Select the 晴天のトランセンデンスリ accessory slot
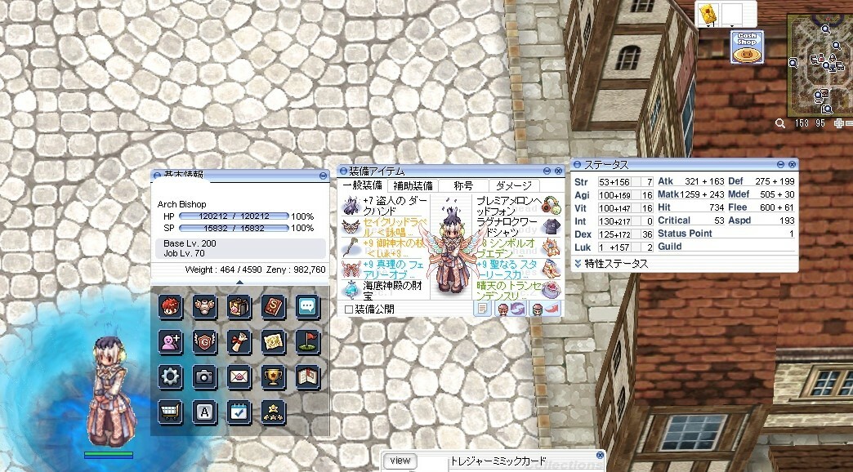 coord(519,291)
